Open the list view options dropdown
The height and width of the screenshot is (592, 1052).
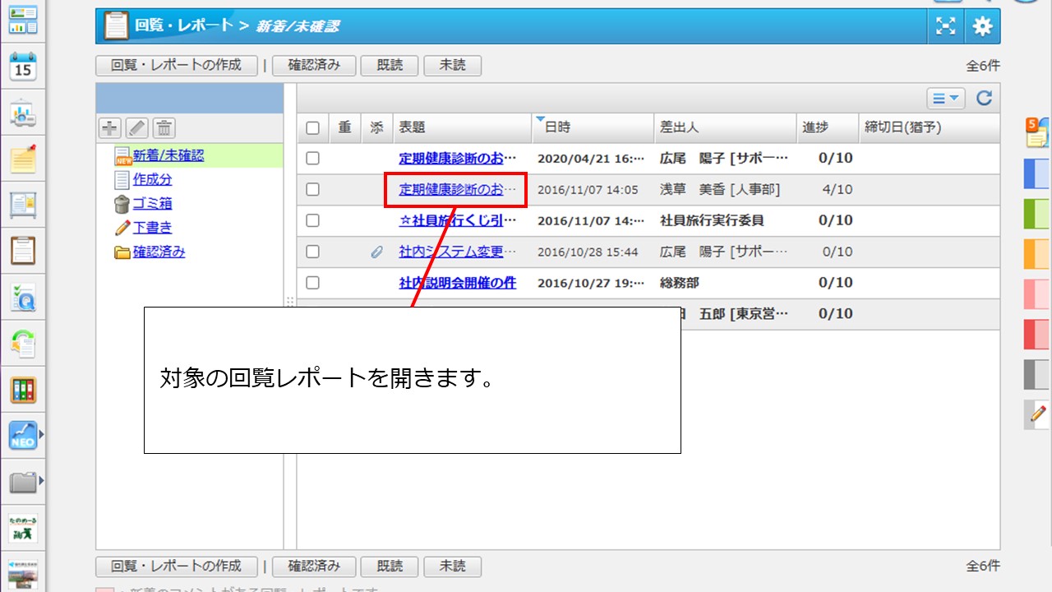point(945,99)
